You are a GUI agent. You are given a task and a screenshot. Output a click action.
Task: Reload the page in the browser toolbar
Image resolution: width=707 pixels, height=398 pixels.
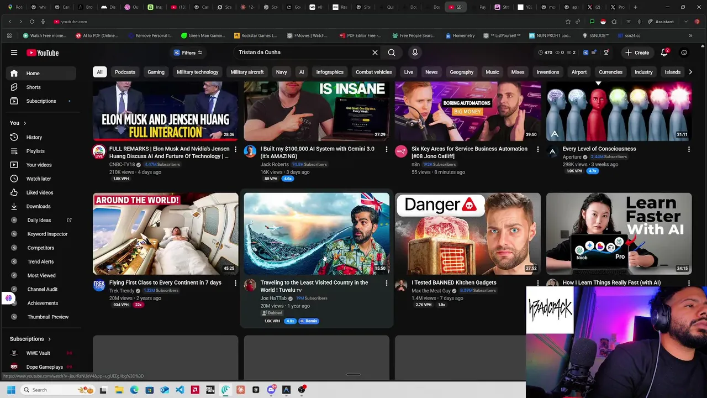[x=32, y=22]
